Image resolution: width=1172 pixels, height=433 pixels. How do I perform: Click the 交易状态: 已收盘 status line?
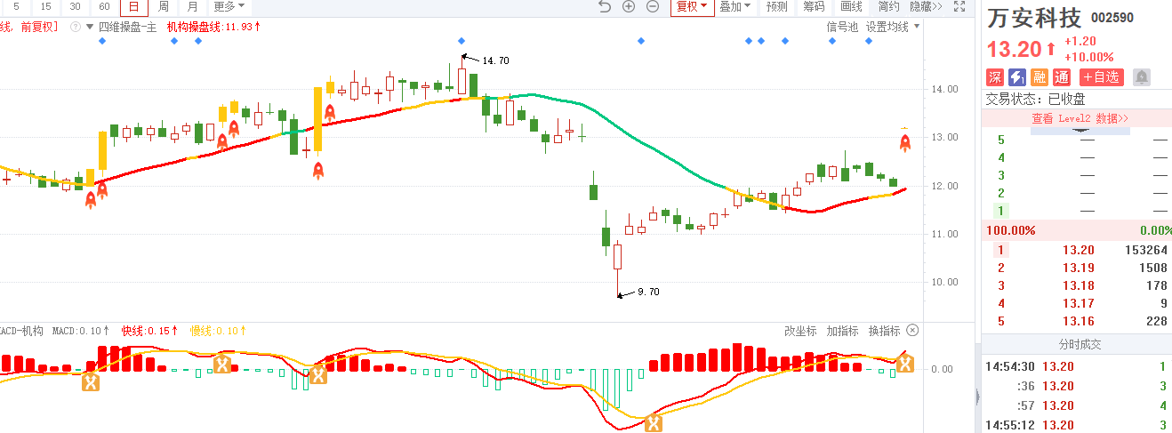1036,99
